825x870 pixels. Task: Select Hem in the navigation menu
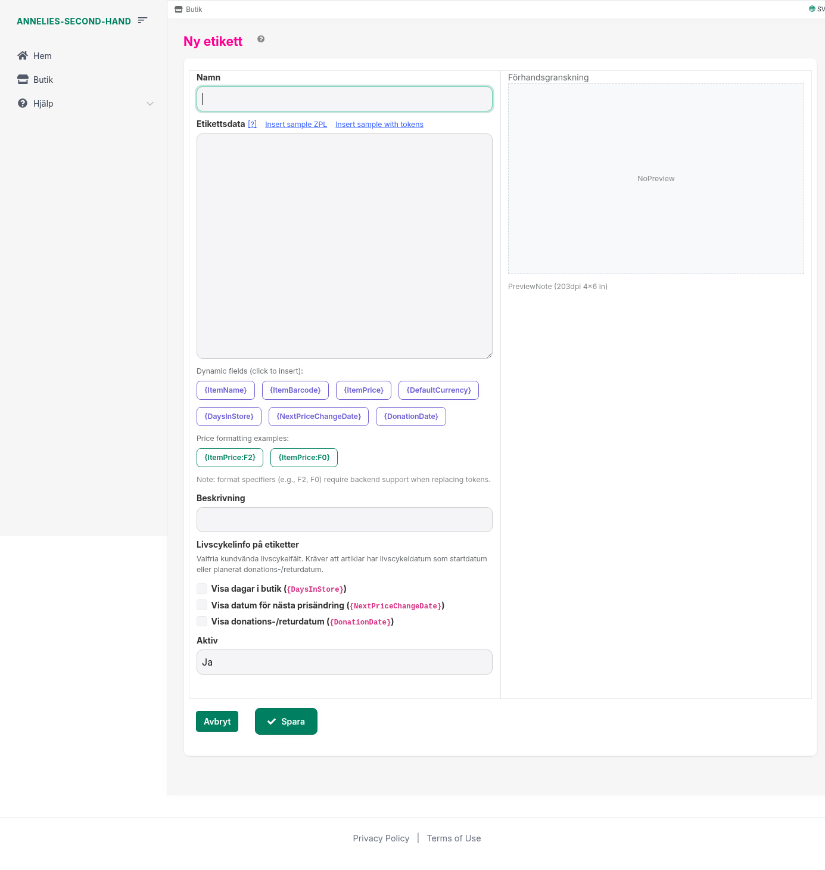[42, 55]
